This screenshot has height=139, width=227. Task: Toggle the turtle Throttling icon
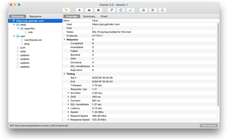(x=89, y=10)
